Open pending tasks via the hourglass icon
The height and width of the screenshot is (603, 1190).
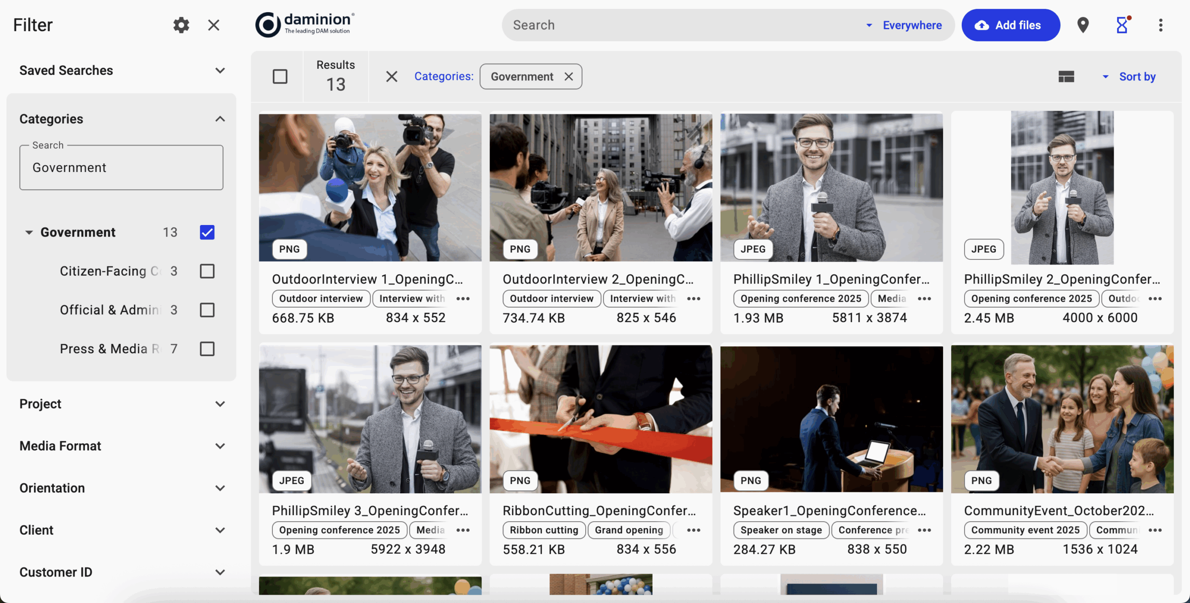pos(1122,25)
